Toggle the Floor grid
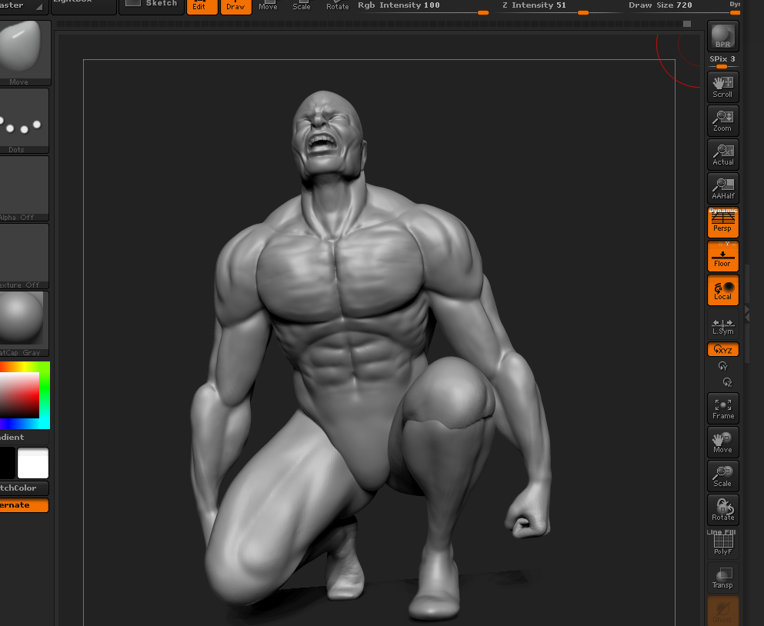 point(722,256)
